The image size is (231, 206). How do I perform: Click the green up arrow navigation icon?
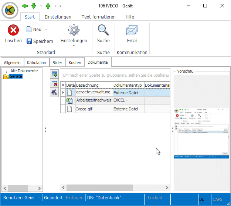[x=48, y=6]
